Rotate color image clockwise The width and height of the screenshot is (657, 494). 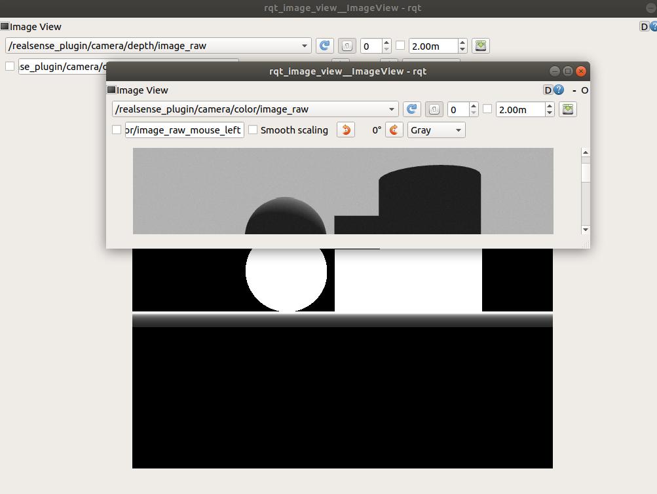coord(394,130)
